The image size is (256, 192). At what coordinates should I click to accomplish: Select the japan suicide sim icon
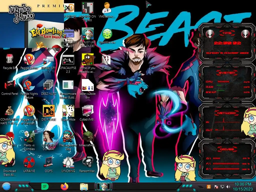(x=87, y=85)
